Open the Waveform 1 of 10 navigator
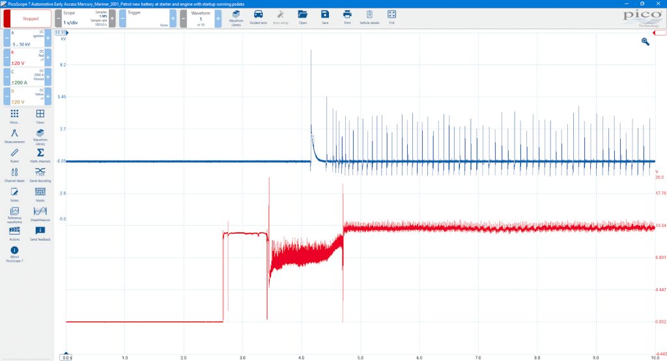 tap(201, 19)
